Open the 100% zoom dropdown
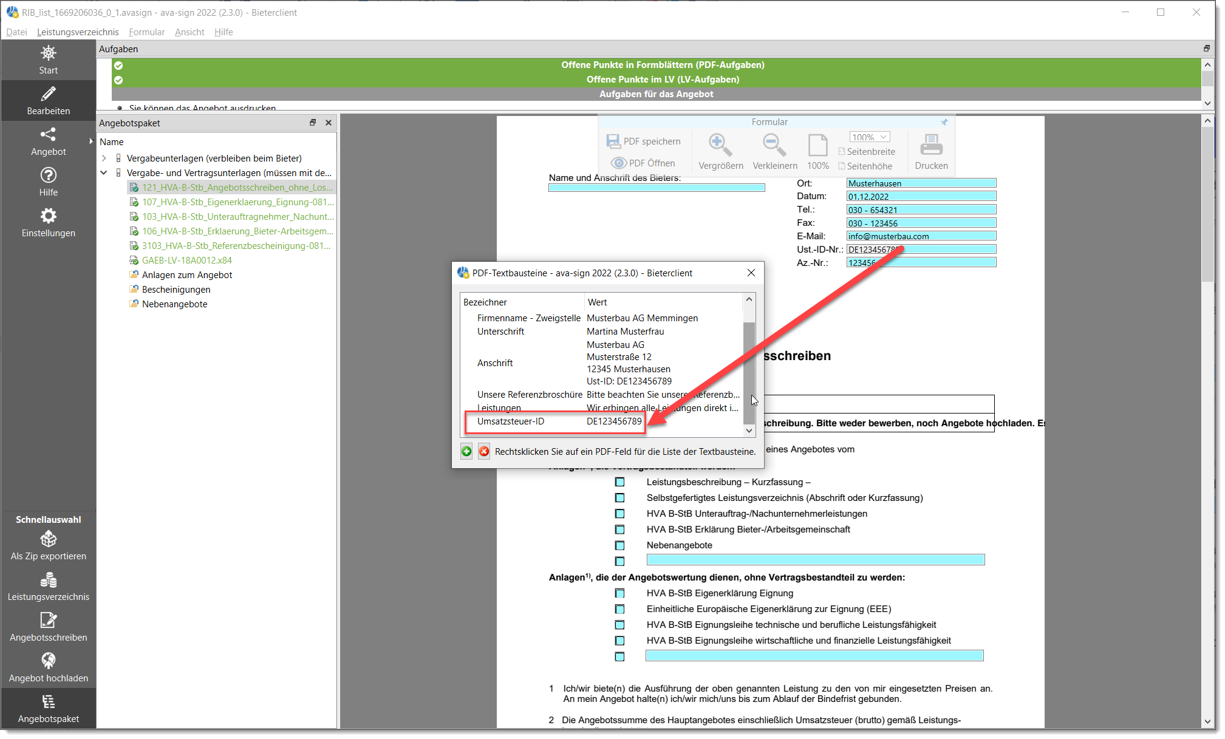The width and height of the screenshot is (1225, 739). pyautogui.click(x=869, y=137)
